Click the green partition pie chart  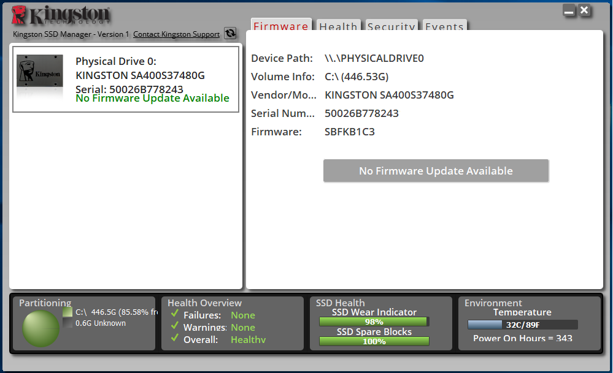41,328
